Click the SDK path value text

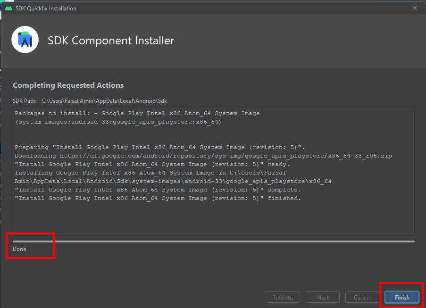click(104, 101)
